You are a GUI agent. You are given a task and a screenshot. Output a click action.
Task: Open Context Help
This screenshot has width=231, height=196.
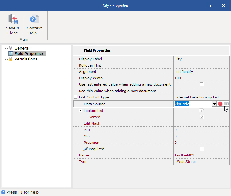(x=34, y=25)
